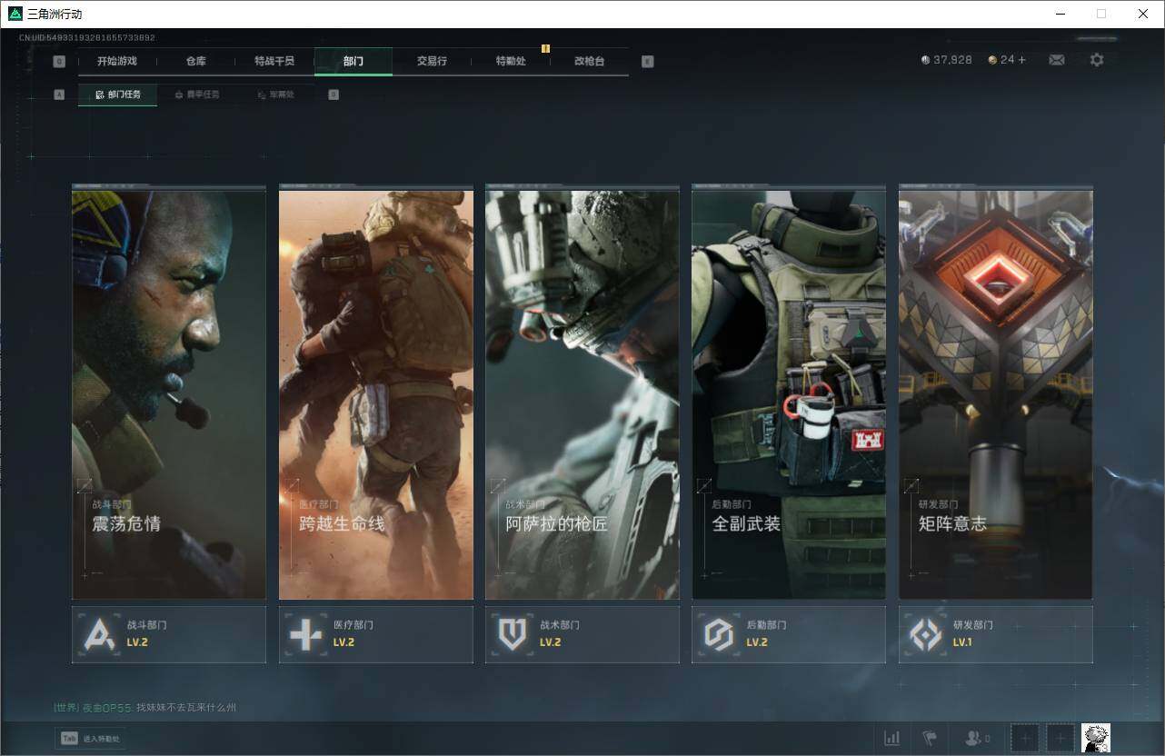The image size is (1165, 756).
Task: Select the 部门任务 sub-tab
Action: [118, 94]
